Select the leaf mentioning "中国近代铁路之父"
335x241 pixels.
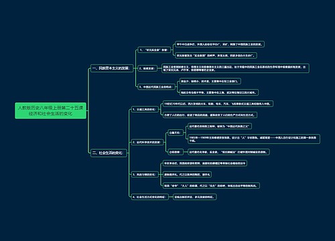click(220, 127)
